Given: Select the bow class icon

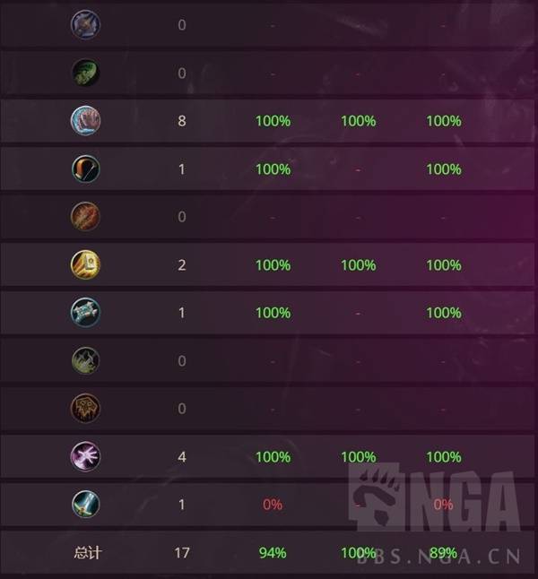Looking at the screenshot, I should point(85,169).
